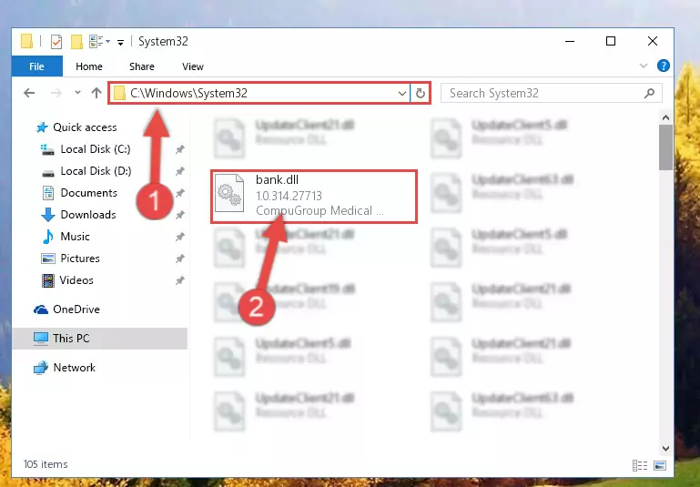The image size is (700, 487).
Task: Select Network in the navigation pane
Action: point(74,368)
